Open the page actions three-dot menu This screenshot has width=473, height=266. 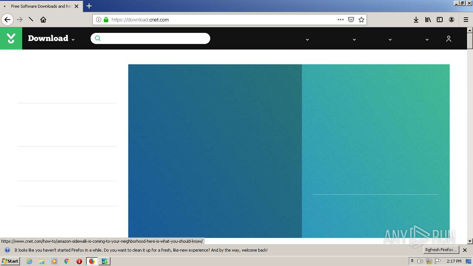[x=341, y=20]
